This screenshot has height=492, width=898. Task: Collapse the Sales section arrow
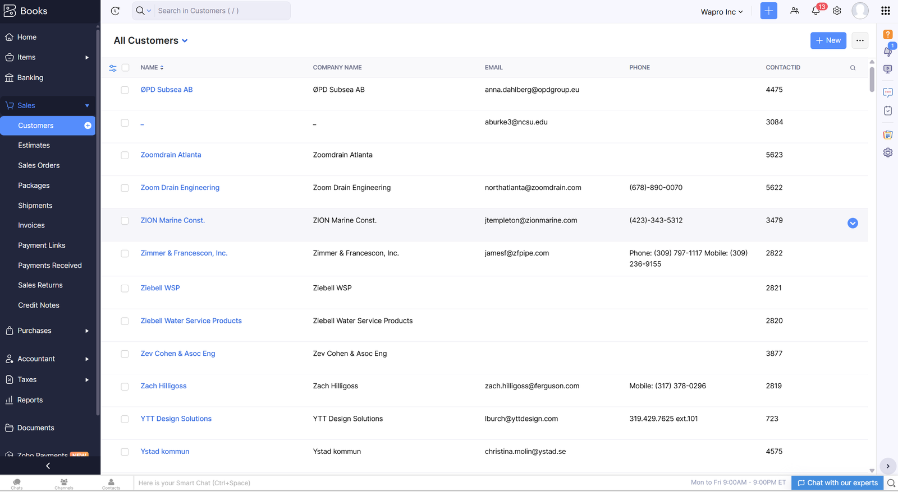tap(87, 105)
